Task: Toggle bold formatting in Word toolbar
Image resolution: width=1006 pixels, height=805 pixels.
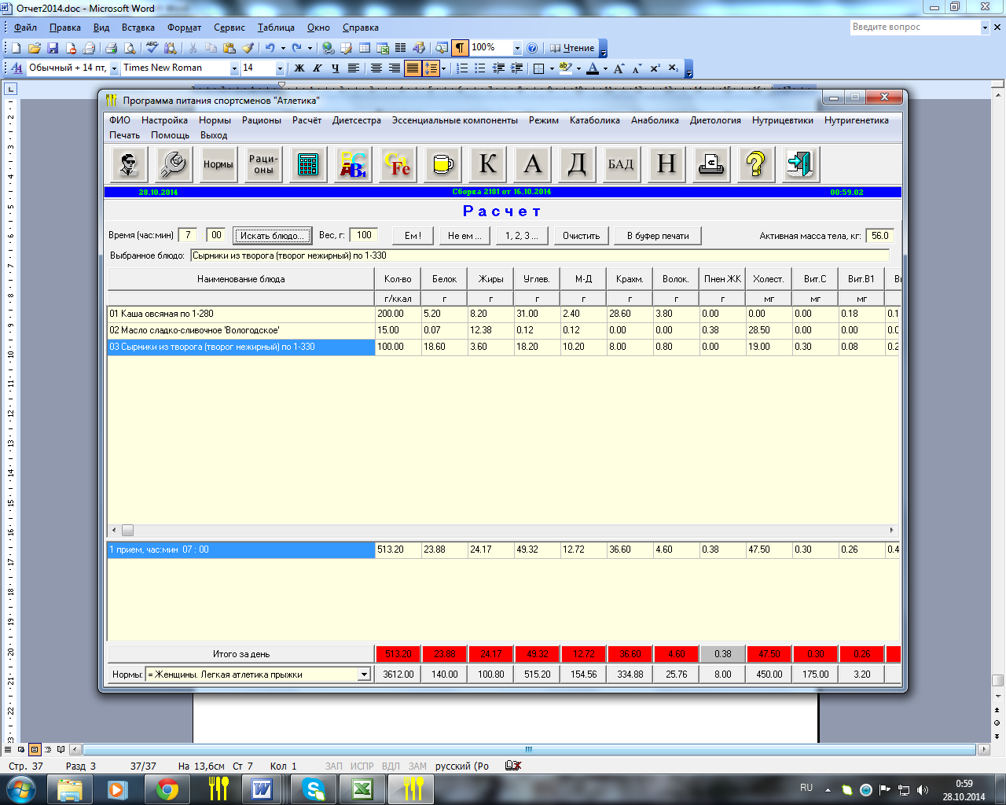Action: [x=299, y=68]
